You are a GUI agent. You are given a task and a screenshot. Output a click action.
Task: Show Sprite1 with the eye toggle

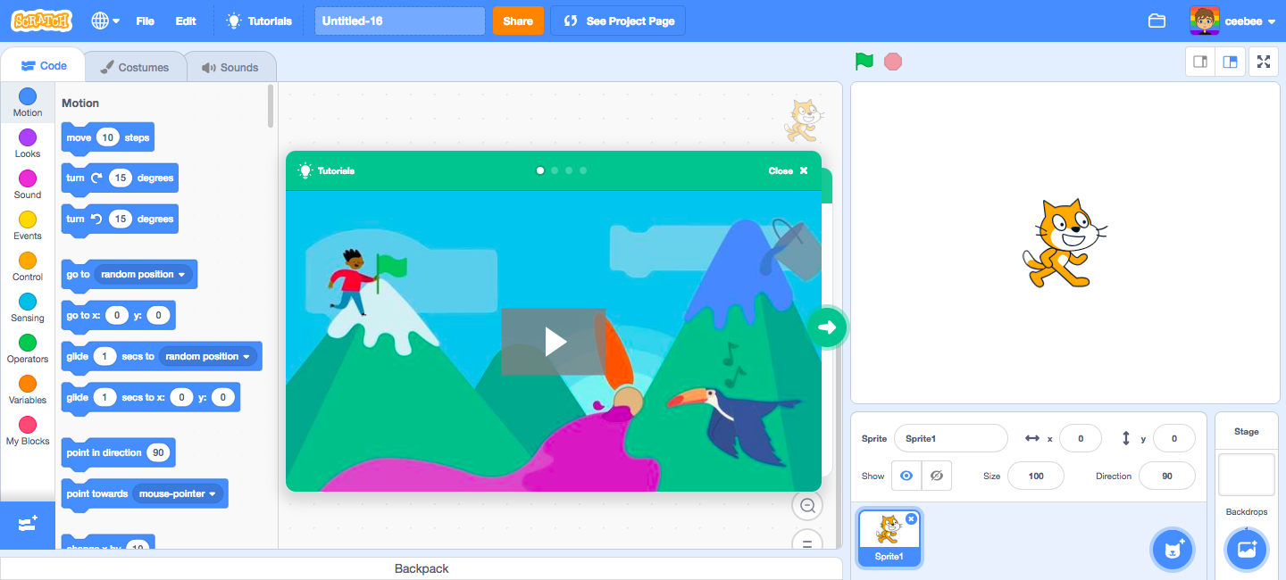pos(906,476)
